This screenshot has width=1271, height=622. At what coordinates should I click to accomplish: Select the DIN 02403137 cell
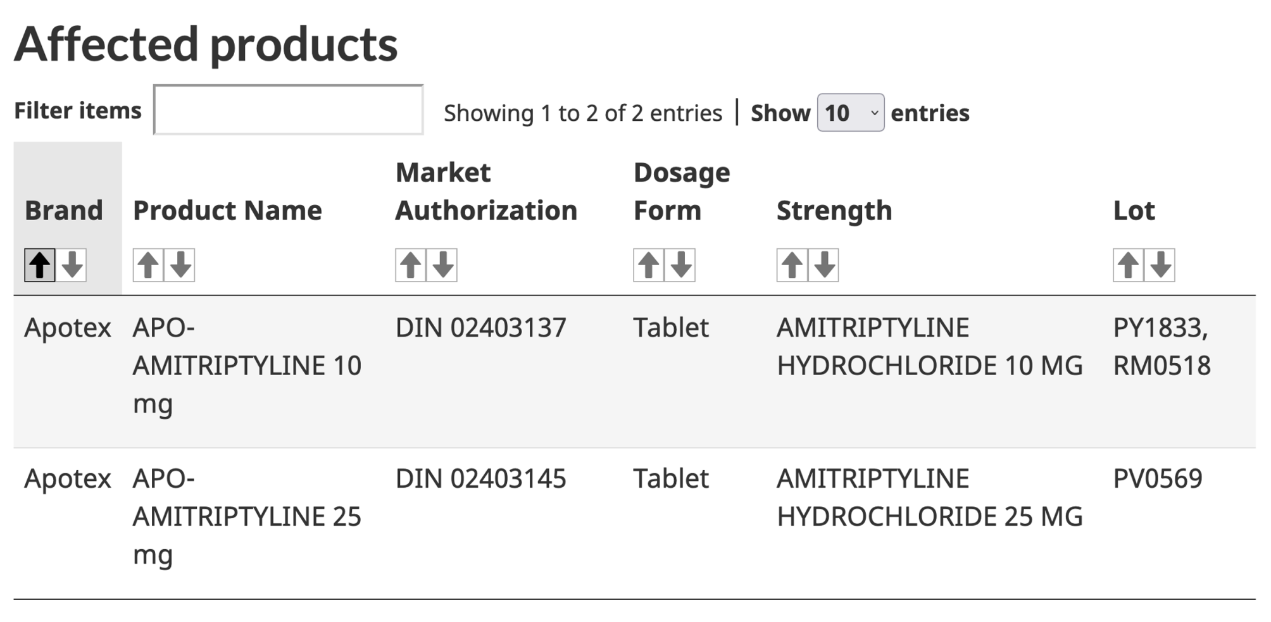(480, 328)
